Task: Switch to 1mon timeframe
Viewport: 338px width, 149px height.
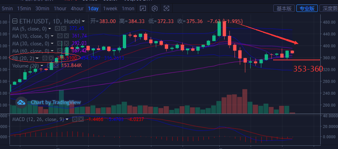Action: pyautogui.click(x=128, y=9)
